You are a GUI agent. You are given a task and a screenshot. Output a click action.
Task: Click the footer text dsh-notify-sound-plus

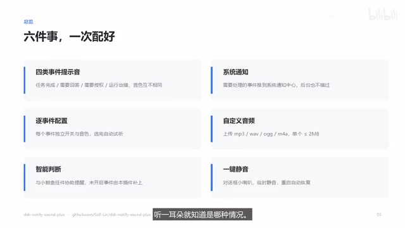[44, 215]
